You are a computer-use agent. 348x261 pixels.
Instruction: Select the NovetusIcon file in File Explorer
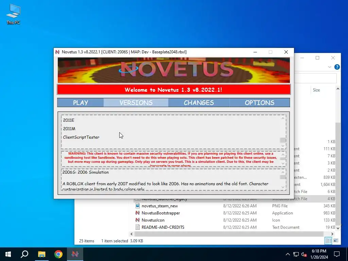click(153, 220)
